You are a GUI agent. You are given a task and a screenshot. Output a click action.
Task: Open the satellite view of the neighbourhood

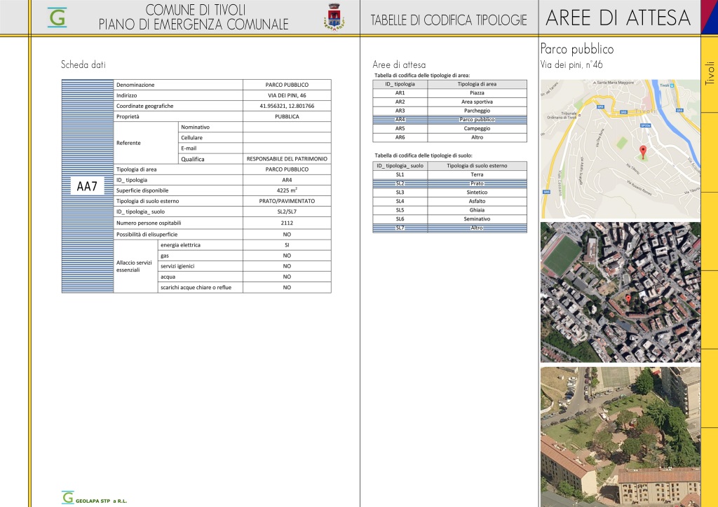click(x=621, y=292)
